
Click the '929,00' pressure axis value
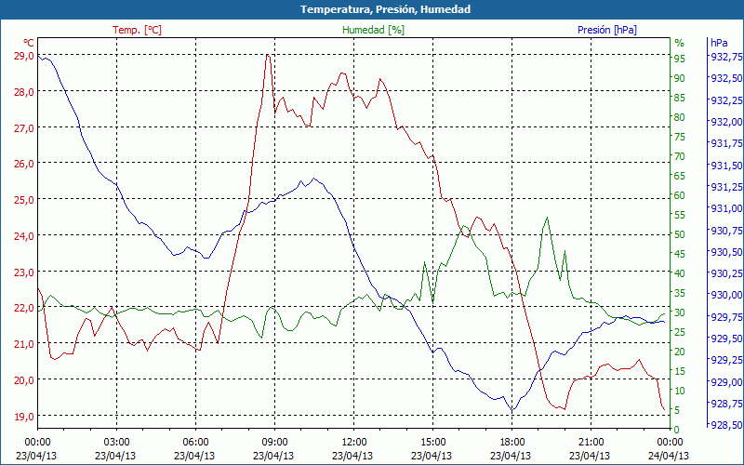pyautogui.click(x=726, y=382)
